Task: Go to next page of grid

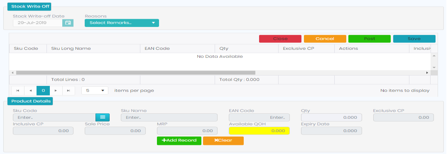Action: 56,90
